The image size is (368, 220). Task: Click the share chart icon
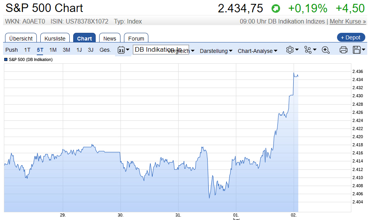[310, 50]
